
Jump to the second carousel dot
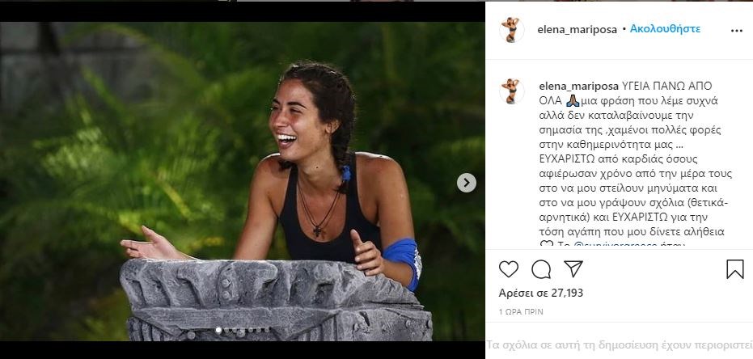[x=227, y=330]
